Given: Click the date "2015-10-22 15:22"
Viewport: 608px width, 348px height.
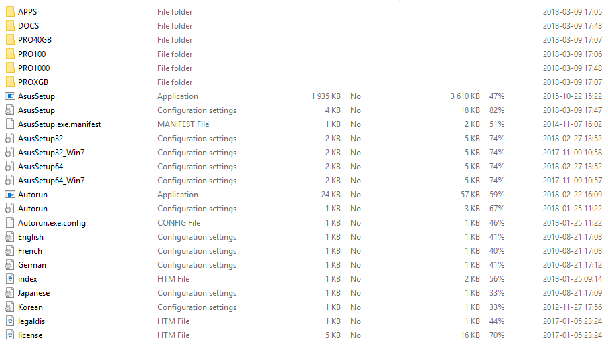Looking at the screenshot, I should [573, 96].
